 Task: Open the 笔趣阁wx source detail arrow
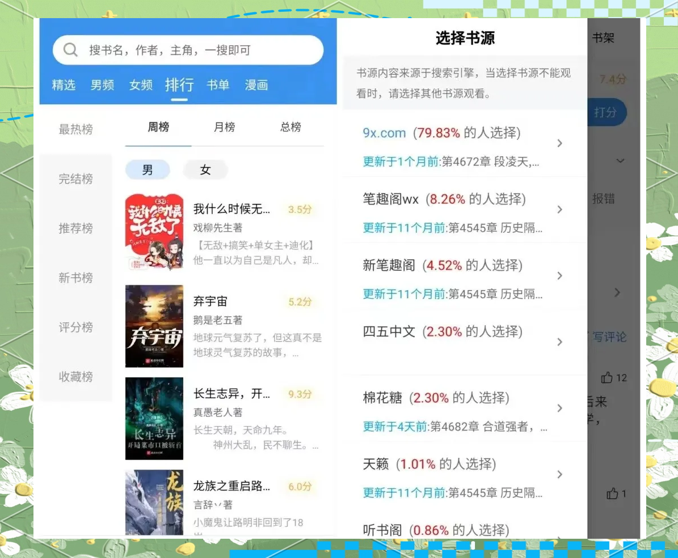point(560,209)
